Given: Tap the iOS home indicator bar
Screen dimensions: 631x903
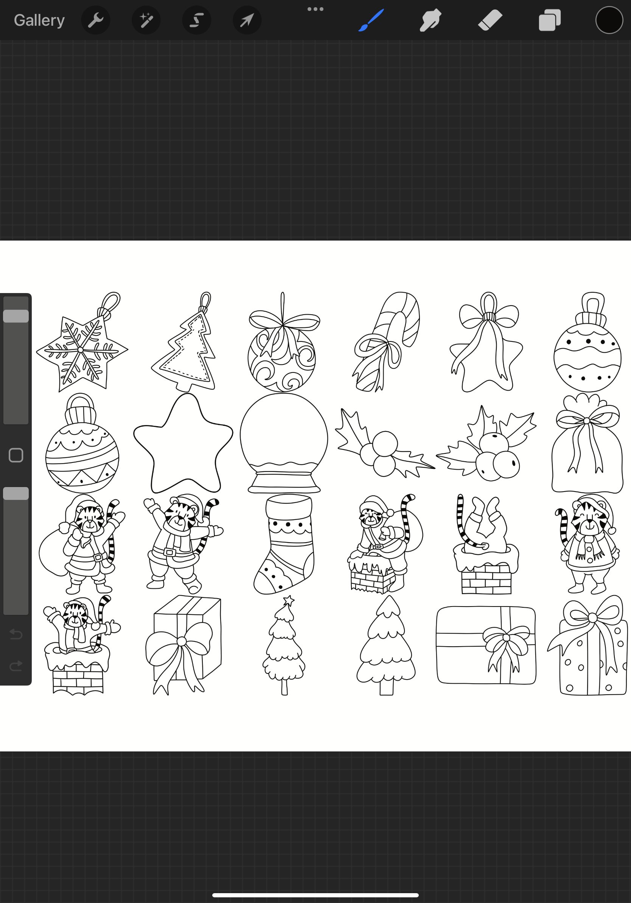Looking at the screenshot, I should tap(315, 895).
